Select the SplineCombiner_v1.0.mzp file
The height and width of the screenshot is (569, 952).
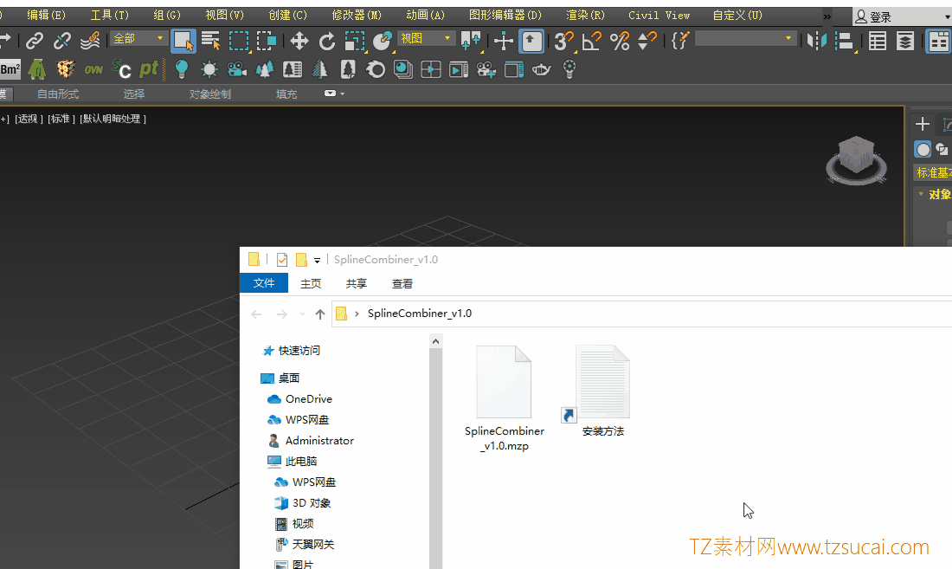(x=504, y=398)
